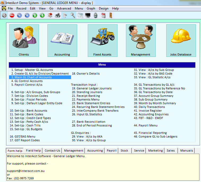
Task: Click the gear settings icon
Action: click(95, 16)
